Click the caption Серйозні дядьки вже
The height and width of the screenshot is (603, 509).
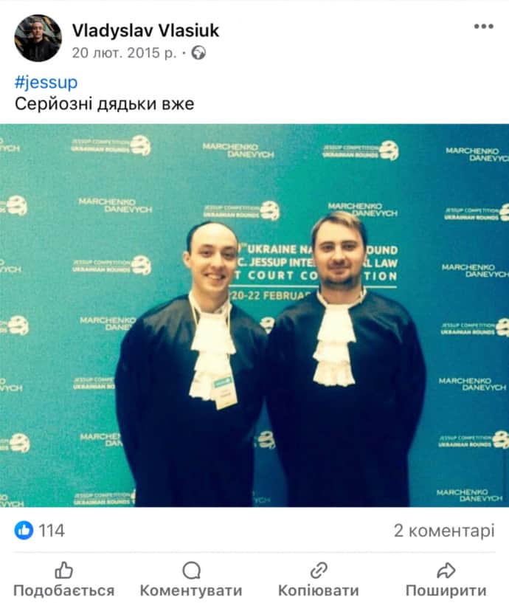[x=105, y=104]
